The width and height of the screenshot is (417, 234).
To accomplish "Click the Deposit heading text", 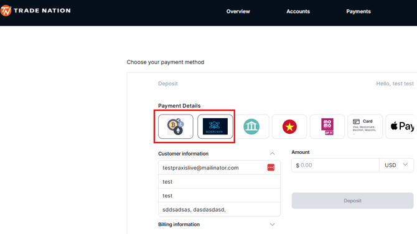I will tap(168, 83).
